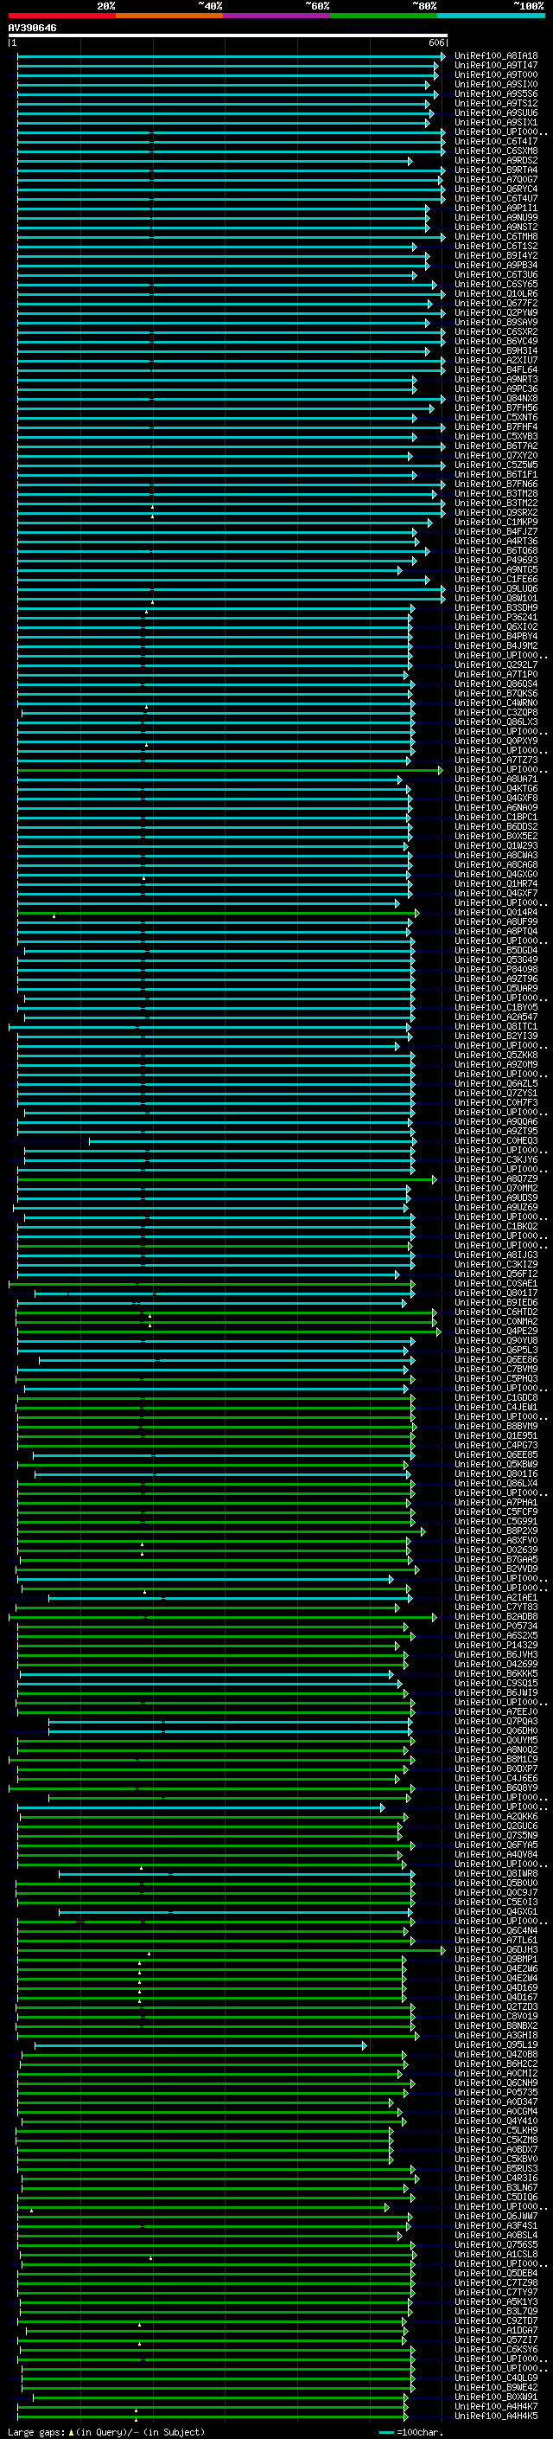Select hit label UniRef100_B9WE42

496,2388
